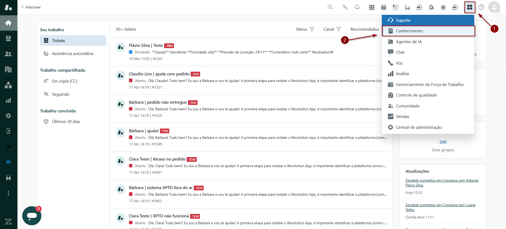Expand the Recomendados sort option

[x=364, y=29]
